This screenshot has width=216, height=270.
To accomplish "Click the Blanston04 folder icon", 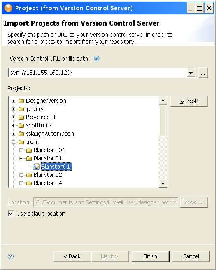I will tap(29, 183).
